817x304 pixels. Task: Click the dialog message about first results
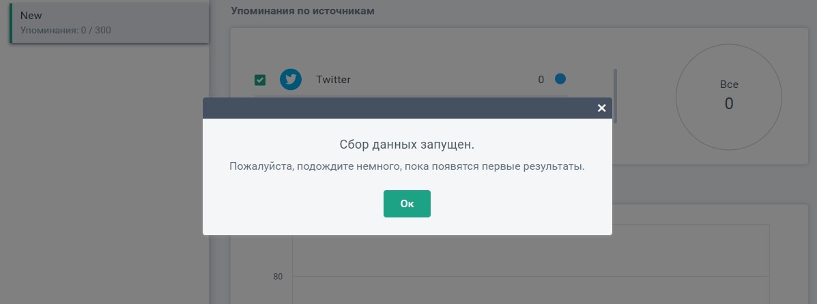407,167
